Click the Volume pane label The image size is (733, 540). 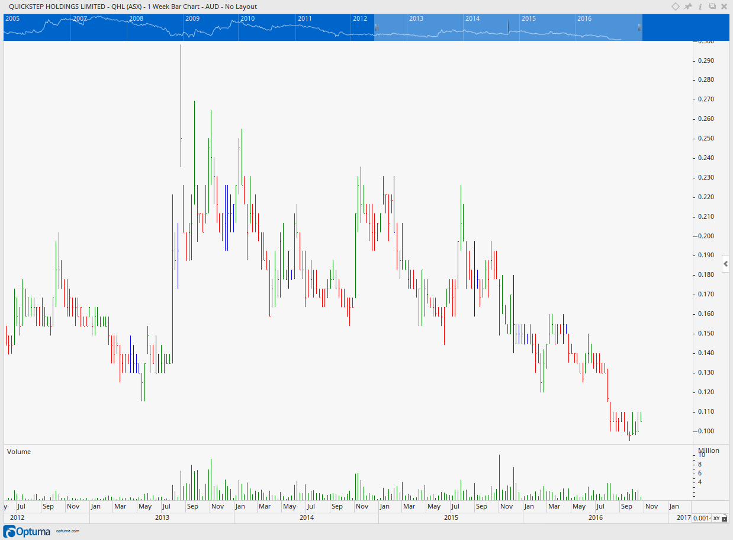[x=19, y=452]
